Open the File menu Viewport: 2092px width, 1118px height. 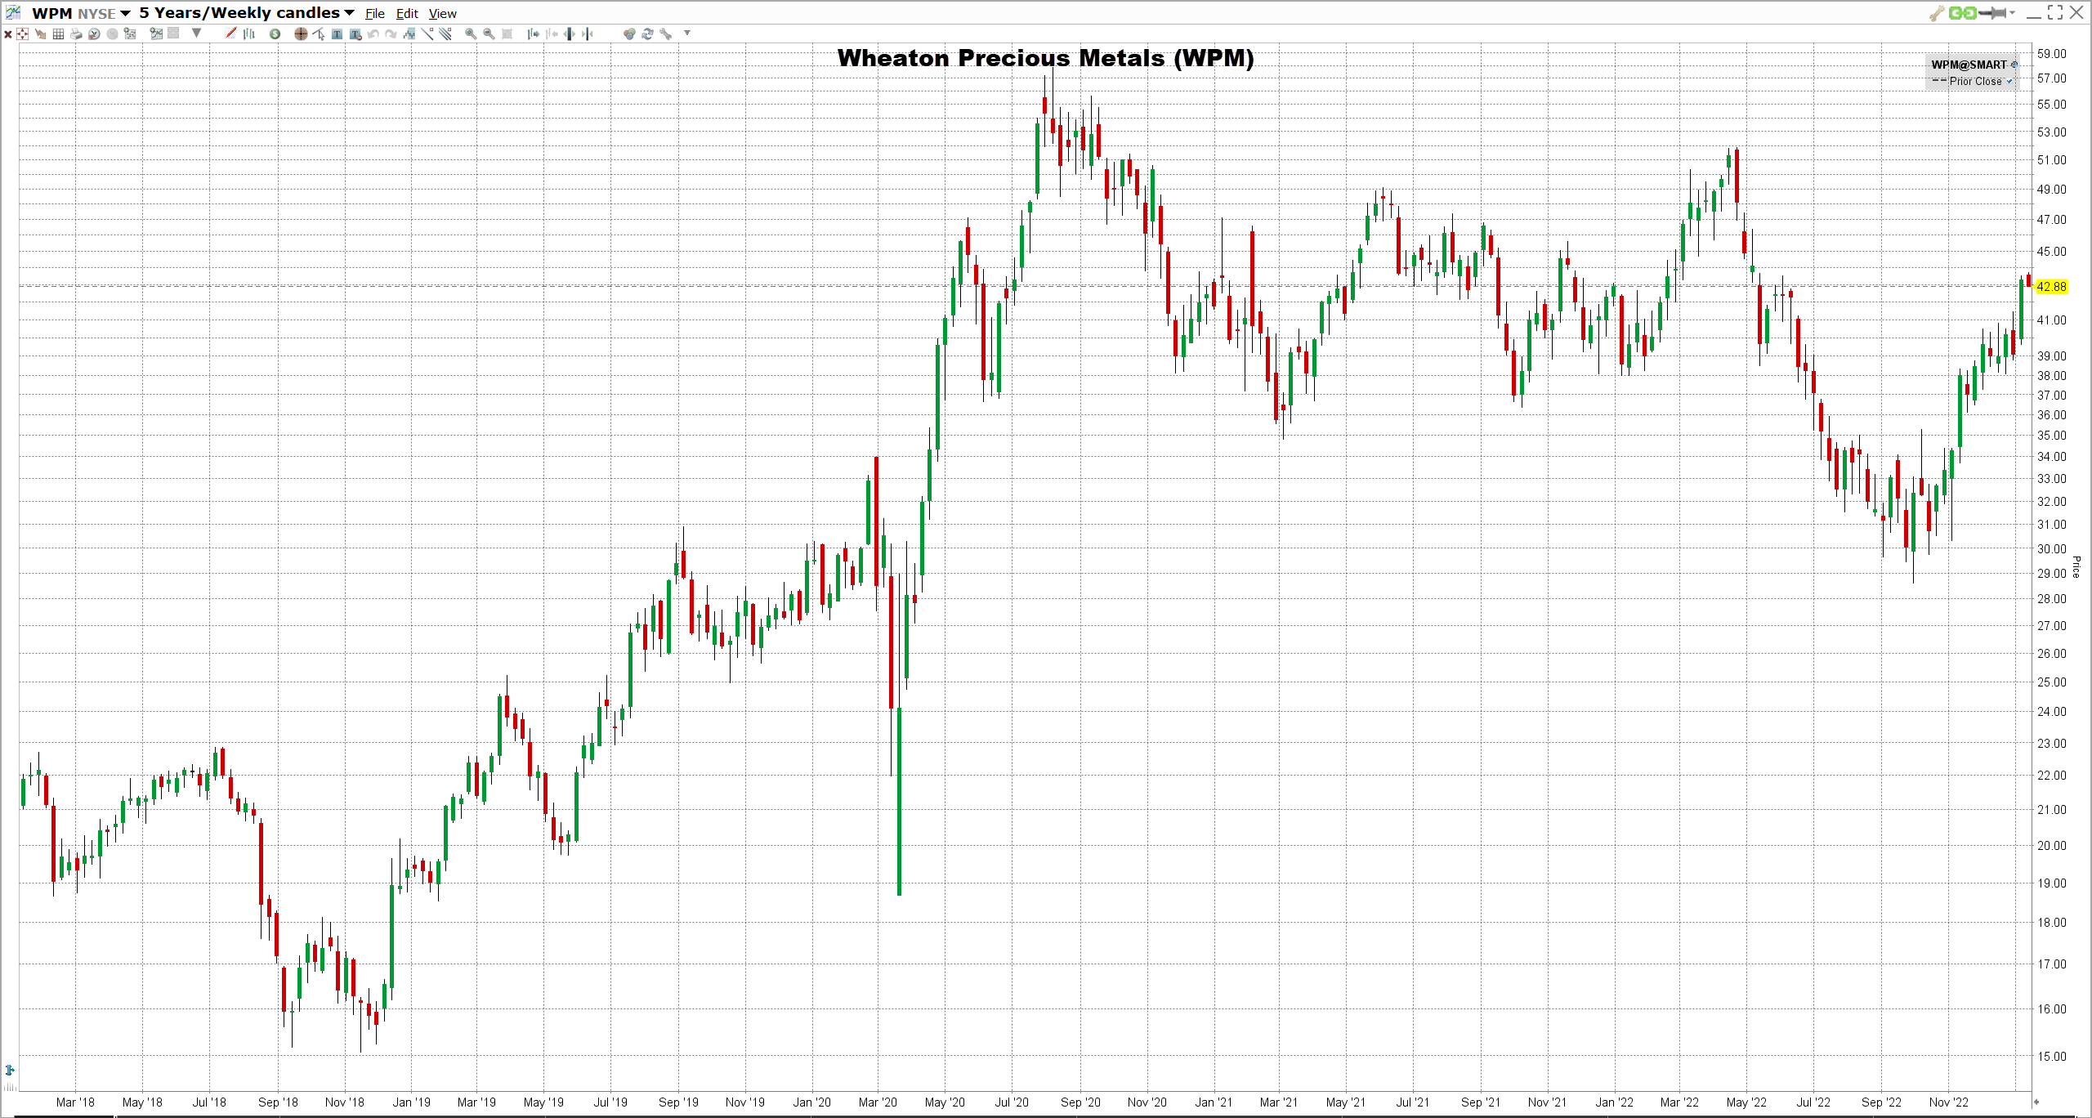click(x=375, y=14)
